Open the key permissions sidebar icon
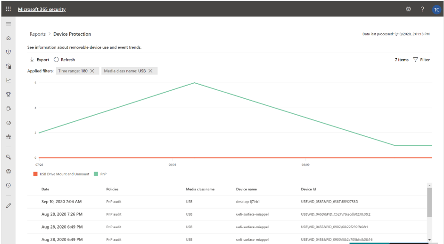Screen dimensions: 444x244 8,157
